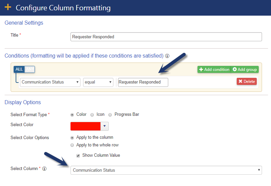
Task: Select Apply to the whole row
Action: pyautogui.click(x=72, y=145)
